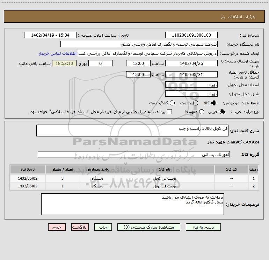Select the جزیی purchase type radio
269x260 pixels.
[222, 112]
